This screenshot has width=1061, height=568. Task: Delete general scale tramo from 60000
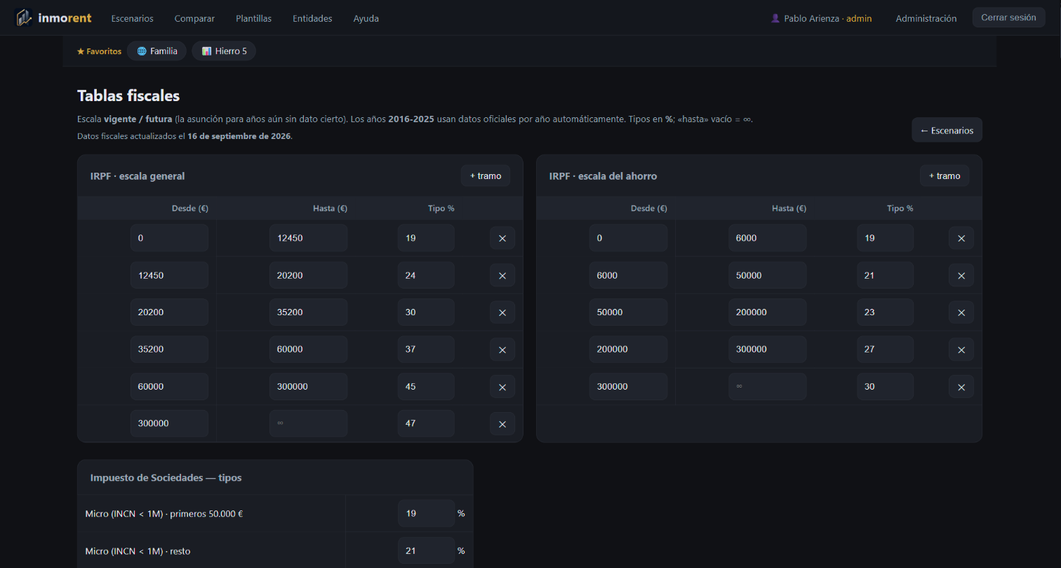502,387
